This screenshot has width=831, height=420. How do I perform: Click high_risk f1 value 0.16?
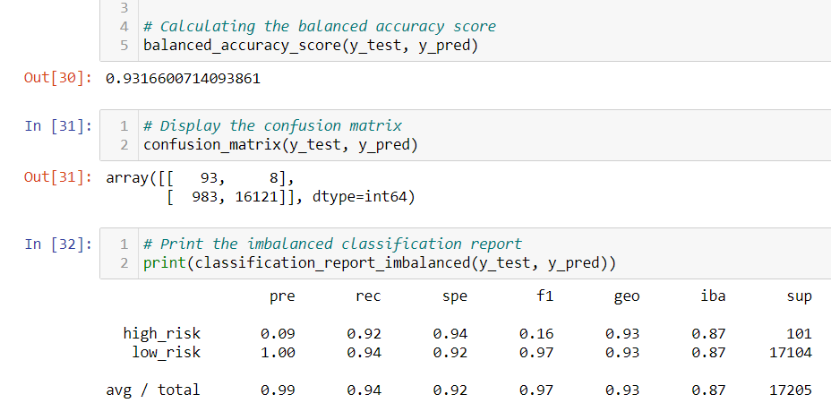coord(536,334)
